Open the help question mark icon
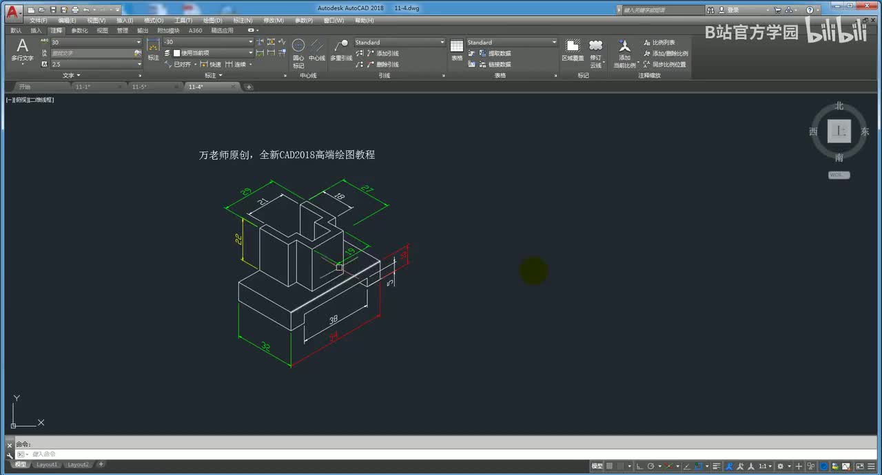The width and height of the screenshot is (882, 475). (810, 10)
